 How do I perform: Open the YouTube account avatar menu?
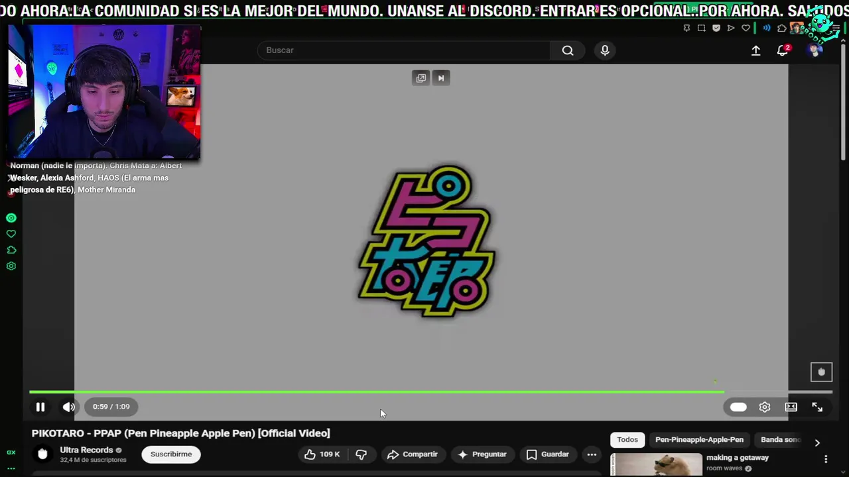point(815,50)
